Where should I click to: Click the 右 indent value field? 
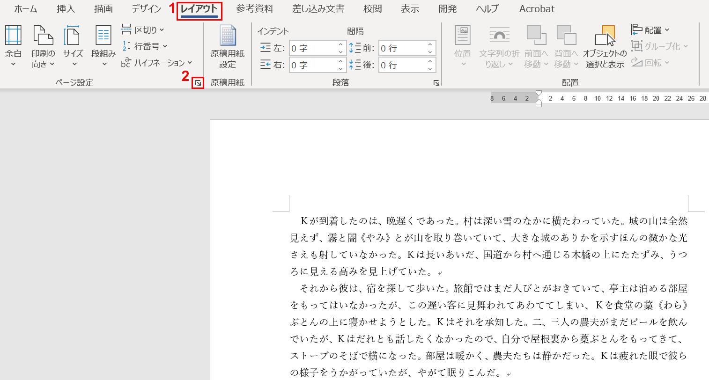click(x=312, y=65)
